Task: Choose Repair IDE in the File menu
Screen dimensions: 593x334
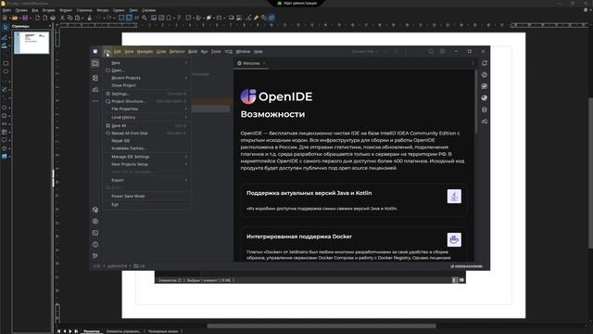Action: pyautogui.click(x=147, y=140)
